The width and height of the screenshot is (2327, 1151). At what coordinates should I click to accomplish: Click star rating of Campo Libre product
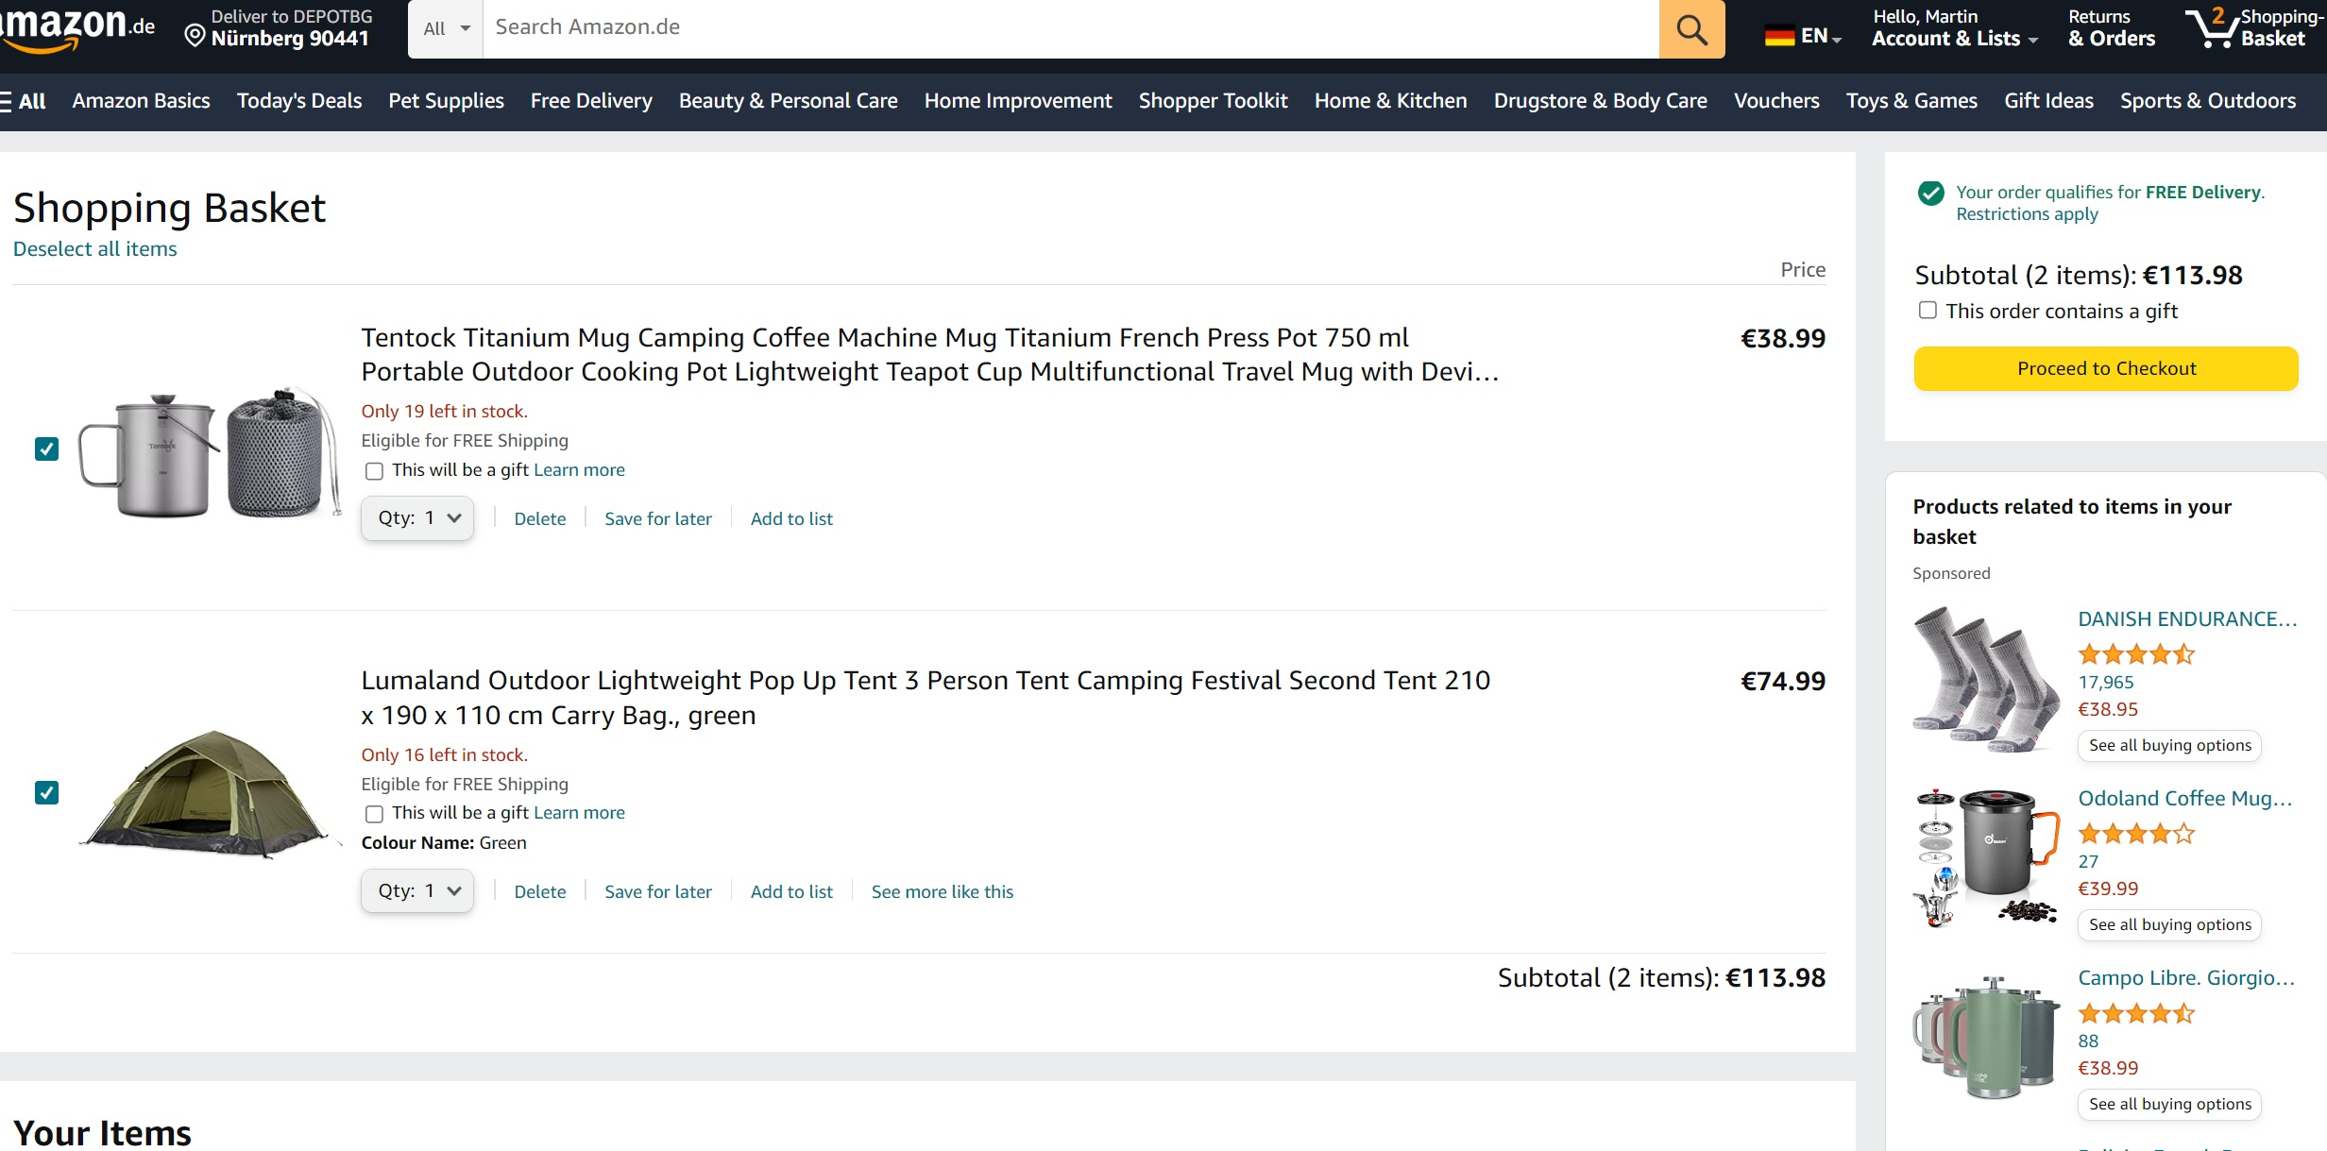point(2136,1013)
